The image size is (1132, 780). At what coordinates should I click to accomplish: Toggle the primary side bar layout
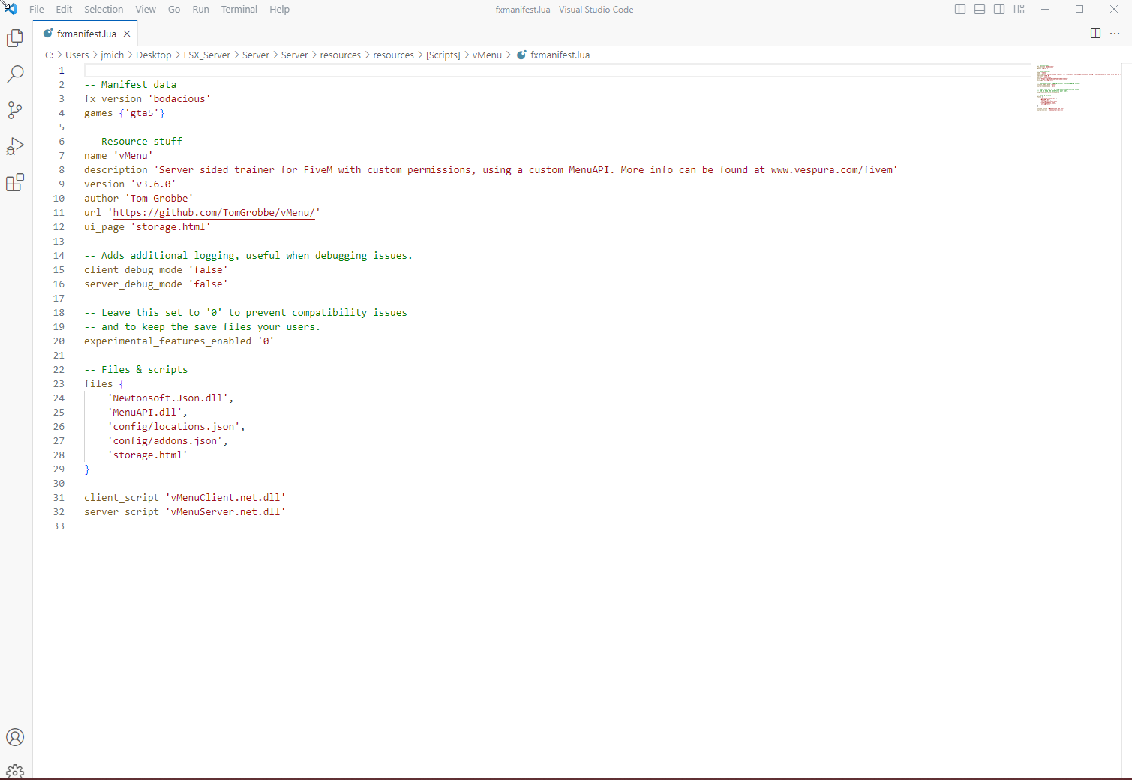click(x=960, y=9)
